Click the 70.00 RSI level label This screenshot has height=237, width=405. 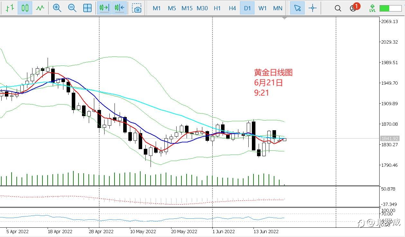[x=387, y=214]
